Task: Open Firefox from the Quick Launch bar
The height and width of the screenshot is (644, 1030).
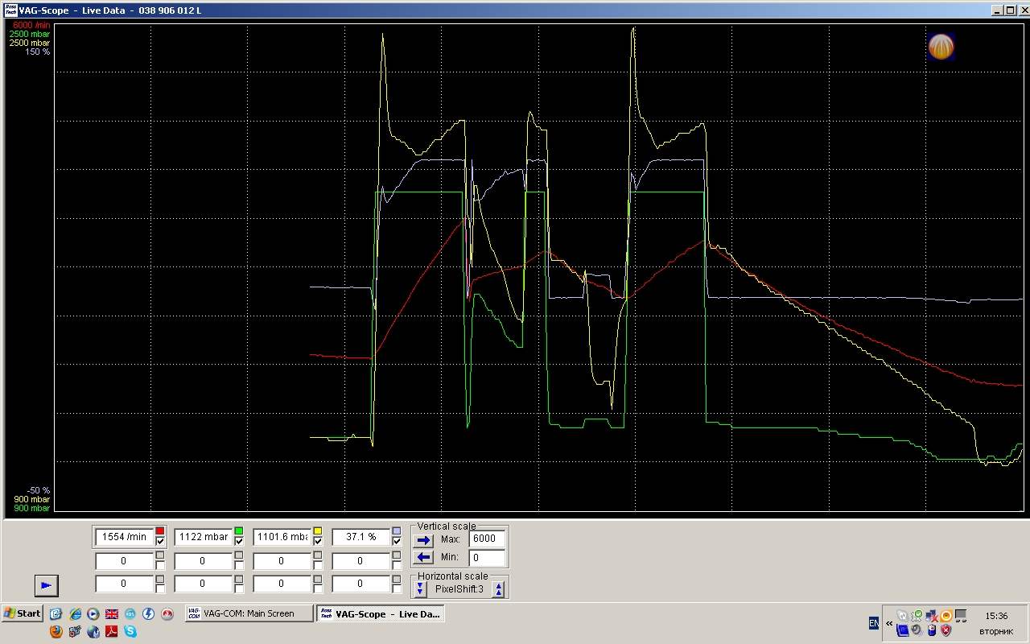Action: point(56,632)
